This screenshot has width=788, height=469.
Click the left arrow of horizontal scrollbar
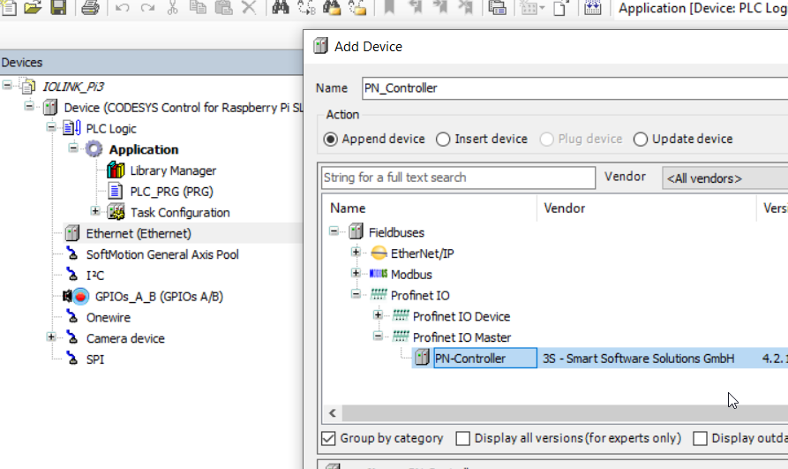[x=332, y=413]
